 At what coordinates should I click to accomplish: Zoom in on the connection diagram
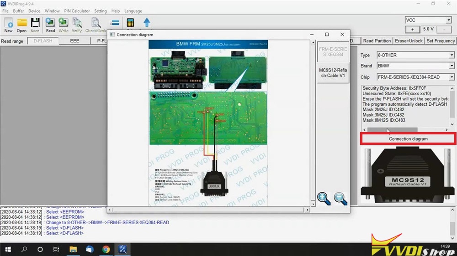coord(324,199)
